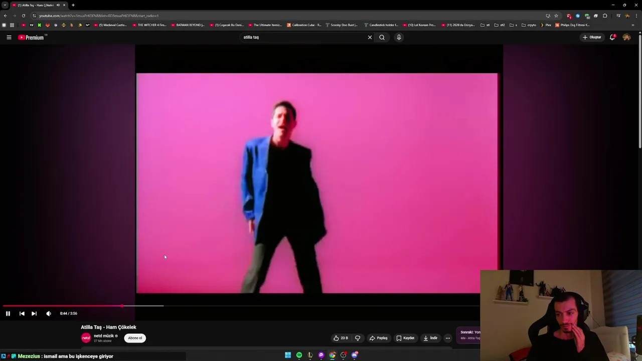This screenshot has height=361, width=642.
Task: Expand the crpyto bookmarks folder
Action: (529, 25)
